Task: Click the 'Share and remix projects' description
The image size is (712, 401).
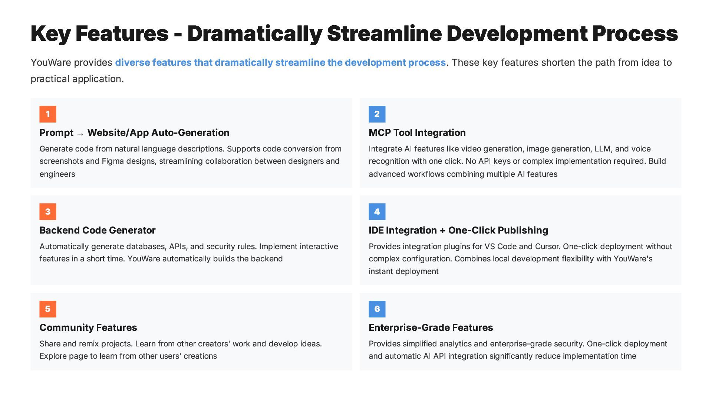Action: [180, 350]
